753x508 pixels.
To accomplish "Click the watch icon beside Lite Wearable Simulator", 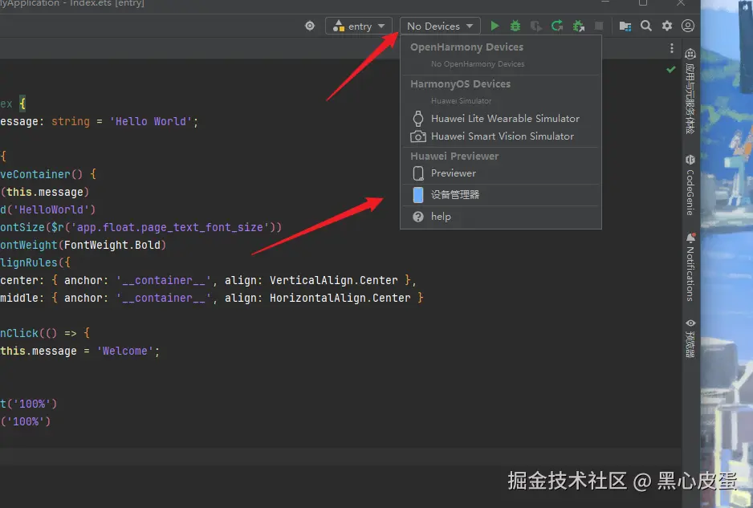I will [418, 119].
